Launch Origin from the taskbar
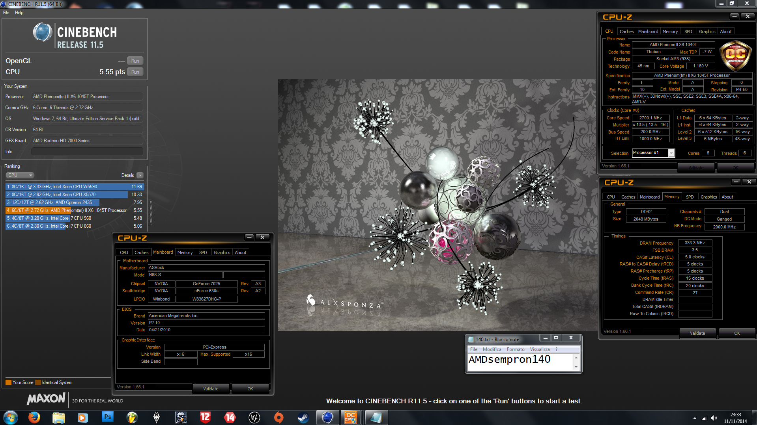 (x=279, y=418)
